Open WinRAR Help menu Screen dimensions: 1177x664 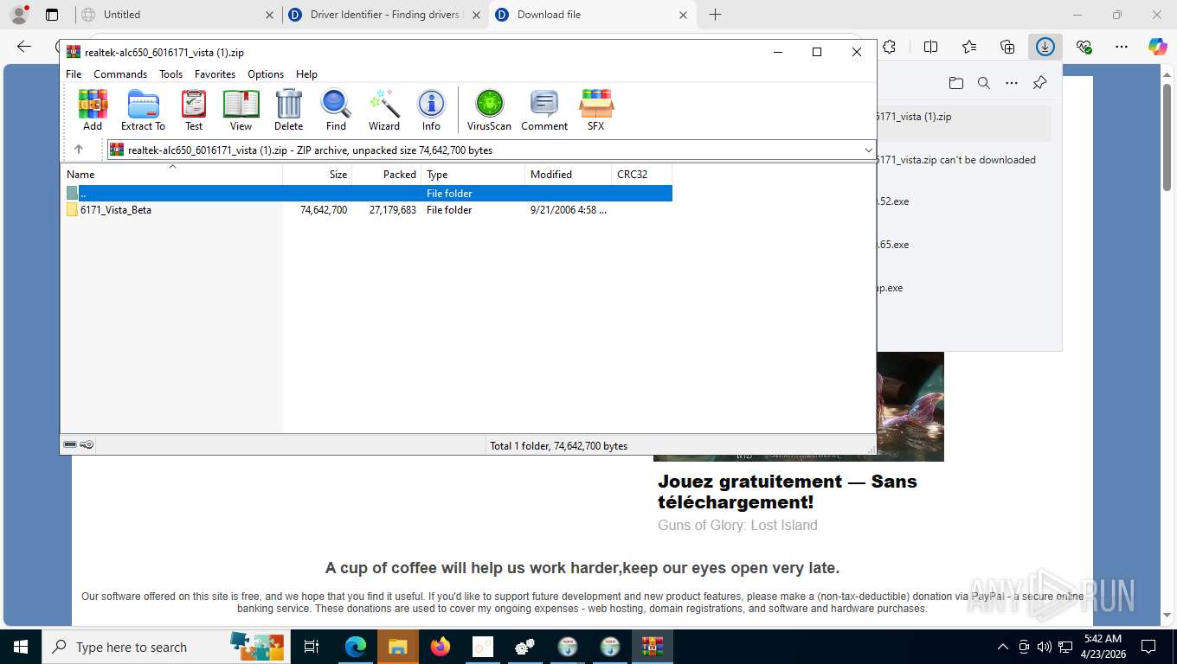click(x=306, y=74)
